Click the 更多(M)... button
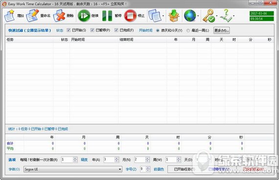279x180 pixels. tap(222, 30)
